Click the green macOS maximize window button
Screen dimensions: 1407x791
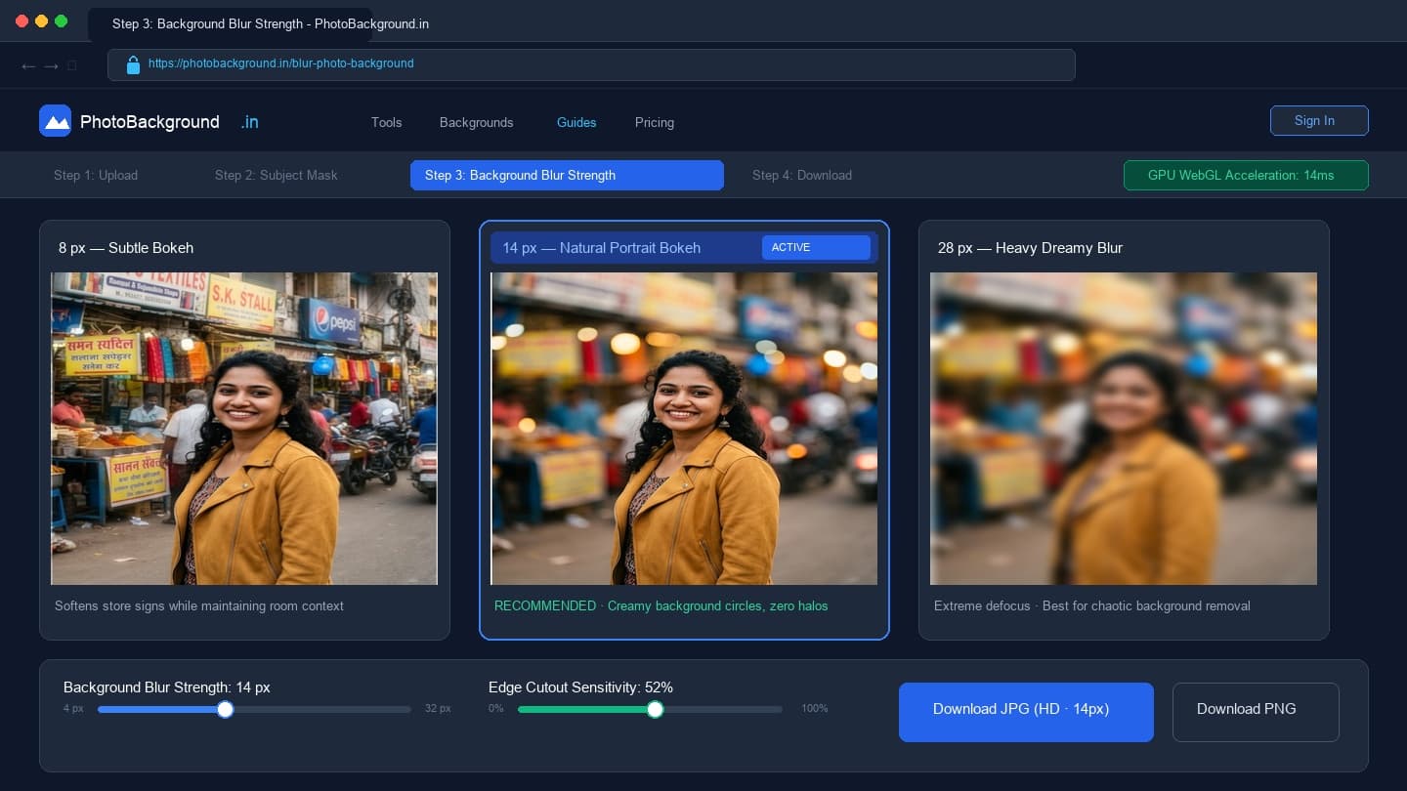tap(62, 21)
